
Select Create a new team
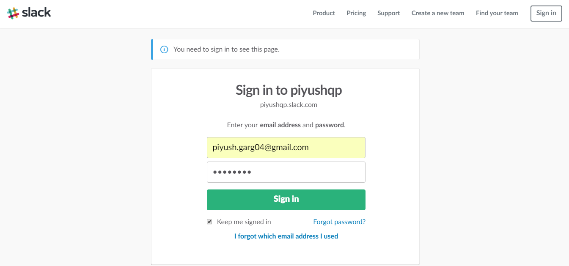438,13
